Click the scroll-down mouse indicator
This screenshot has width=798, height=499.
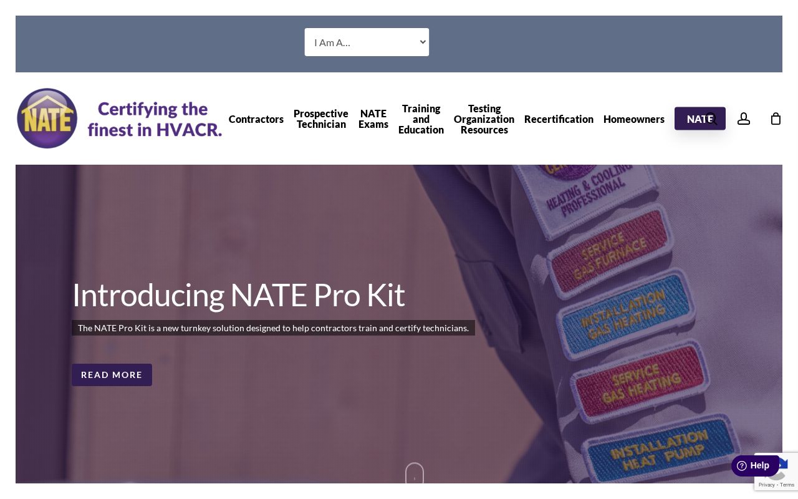(415, 473)
